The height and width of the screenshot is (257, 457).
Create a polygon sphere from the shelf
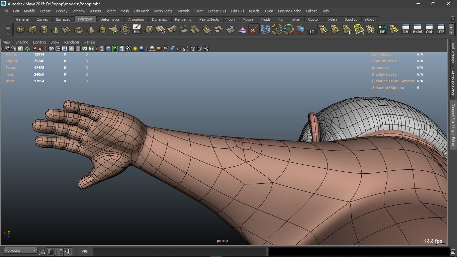click(x=21, y=29)
